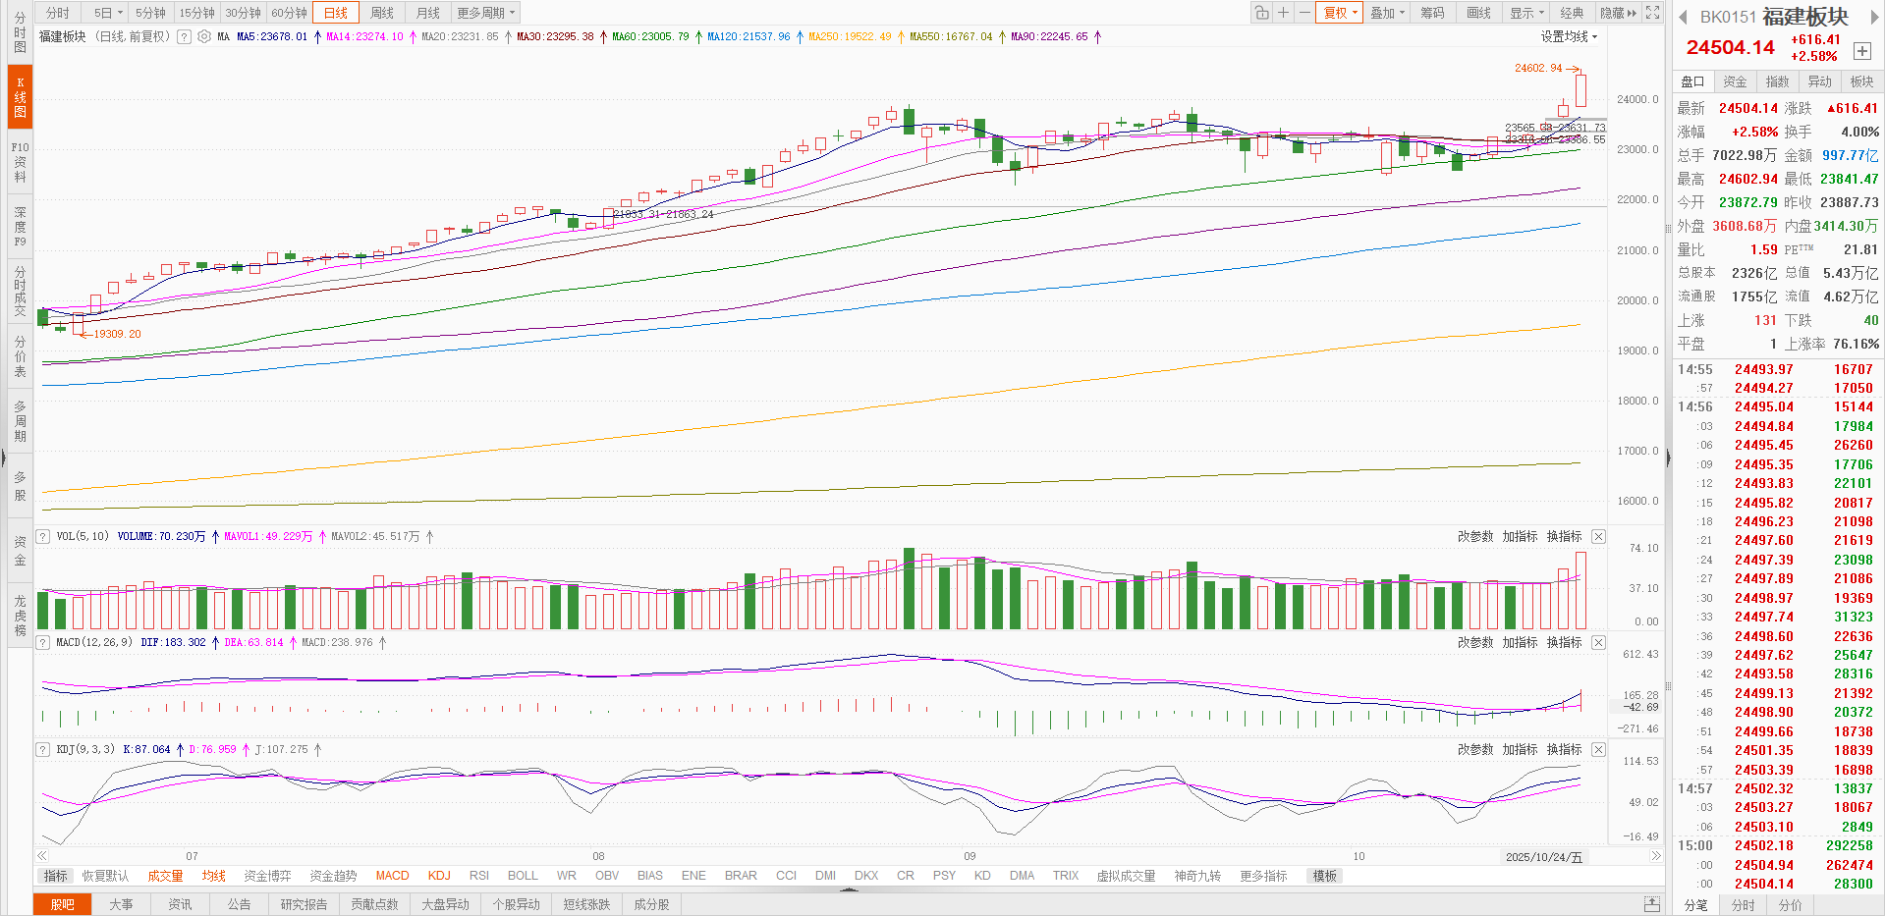The width and height of the screenshot is (1885, 916).
Task: Toggle the BOLL indicator
Action: pos(523,876)
